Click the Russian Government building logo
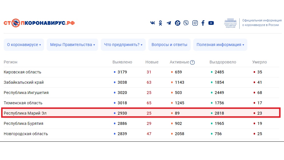 [x=230, y=23]
